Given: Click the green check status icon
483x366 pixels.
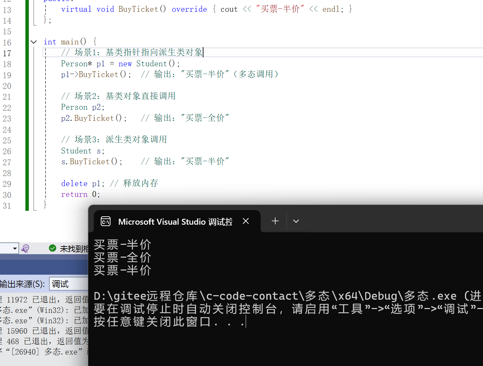Looking at the screenshot, I should [x=52, y=248].
